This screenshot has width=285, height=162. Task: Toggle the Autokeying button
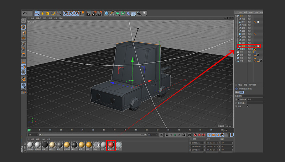[199, 135]
